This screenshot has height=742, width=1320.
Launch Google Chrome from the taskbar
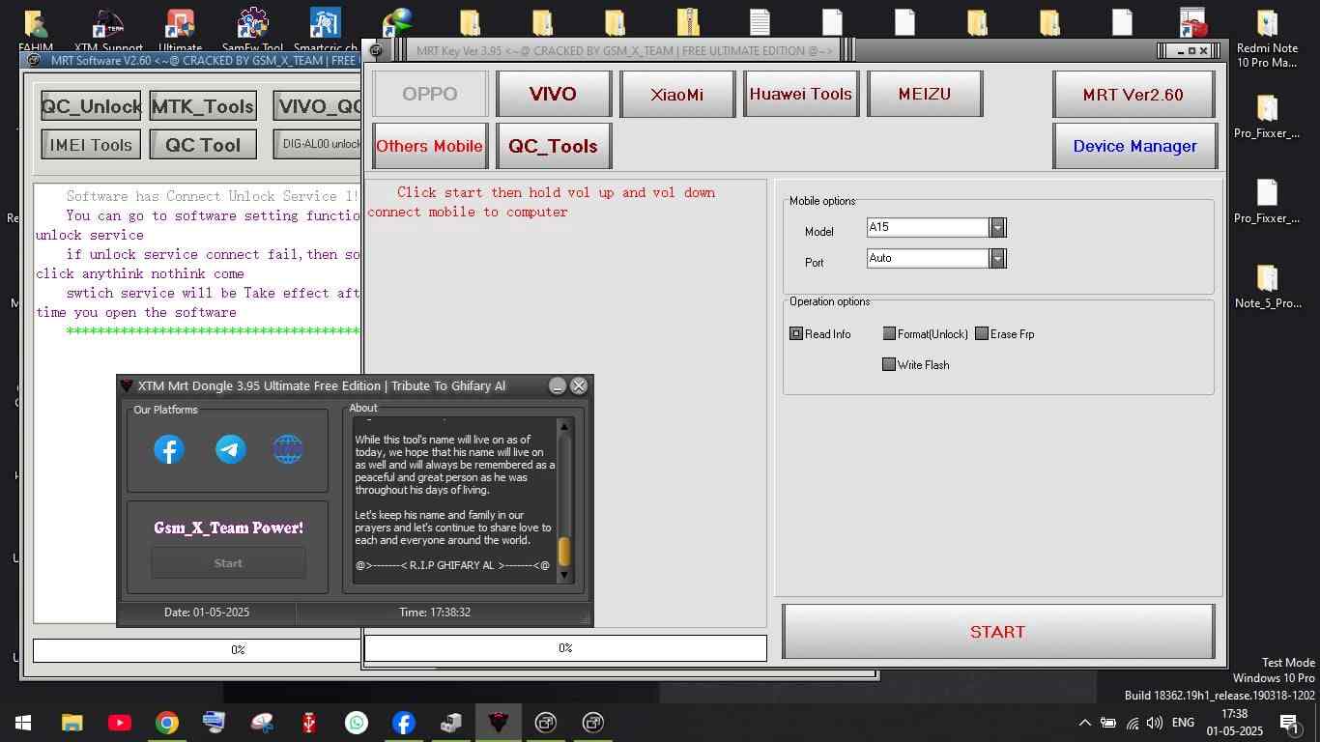[x=167, y=722]
